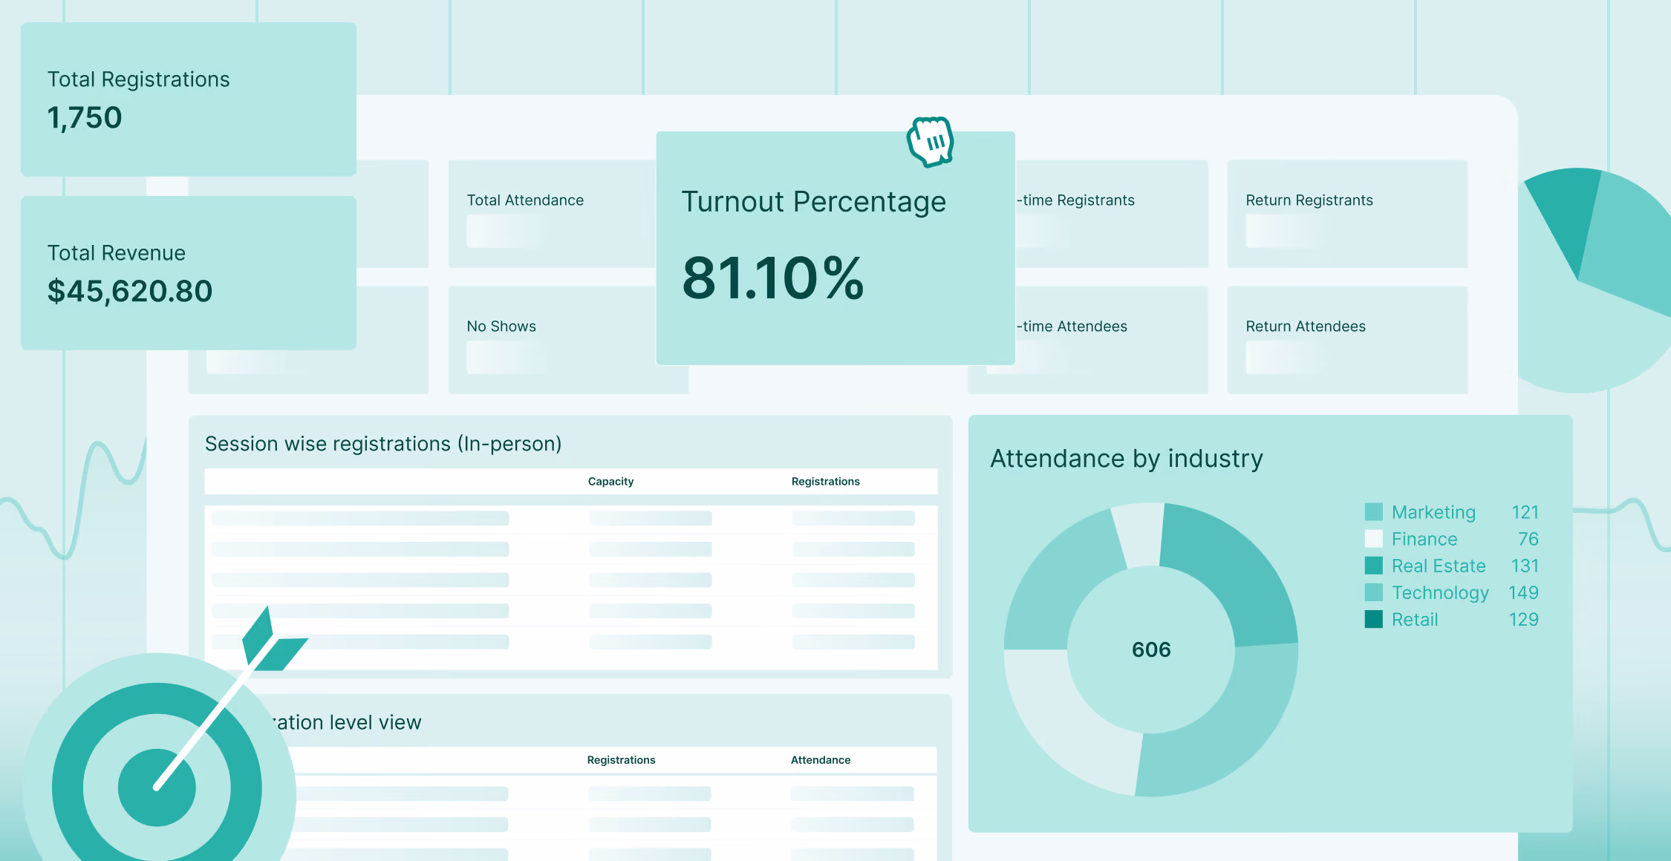Click the Capacity column header
This screenshot has width=1671, height=861.
[x=611, y=482]
